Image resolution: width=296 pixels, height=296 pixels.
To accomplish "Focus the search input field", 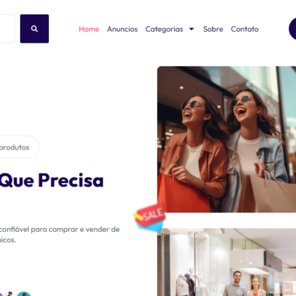I will (8, 29).
